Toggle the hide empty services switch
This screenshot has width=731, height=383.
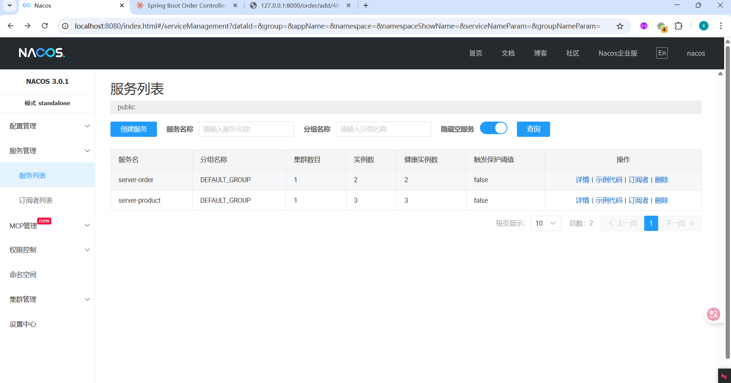[493, 128]
